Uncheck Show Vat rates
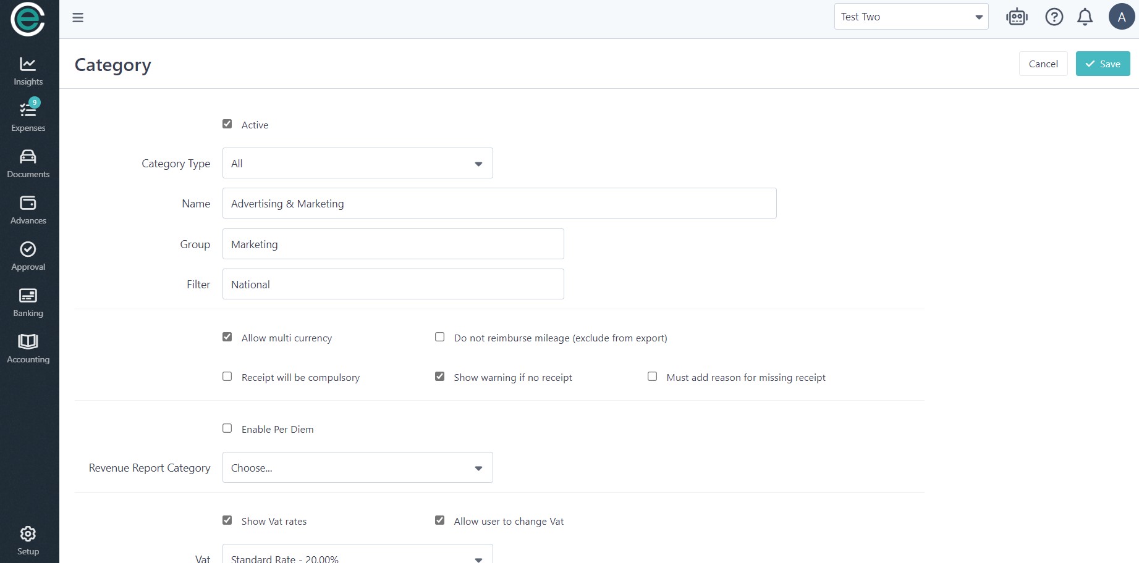 (227, 520)
